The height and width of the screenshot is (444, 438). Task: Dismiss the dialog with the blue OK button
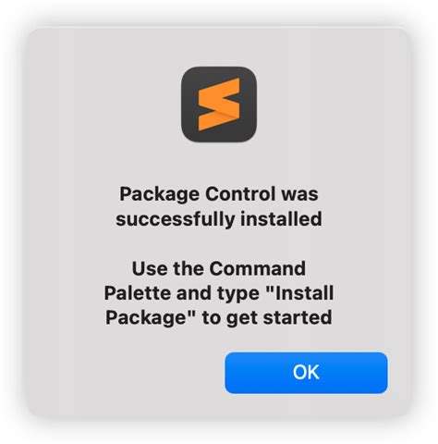click(x=306, y=373)
